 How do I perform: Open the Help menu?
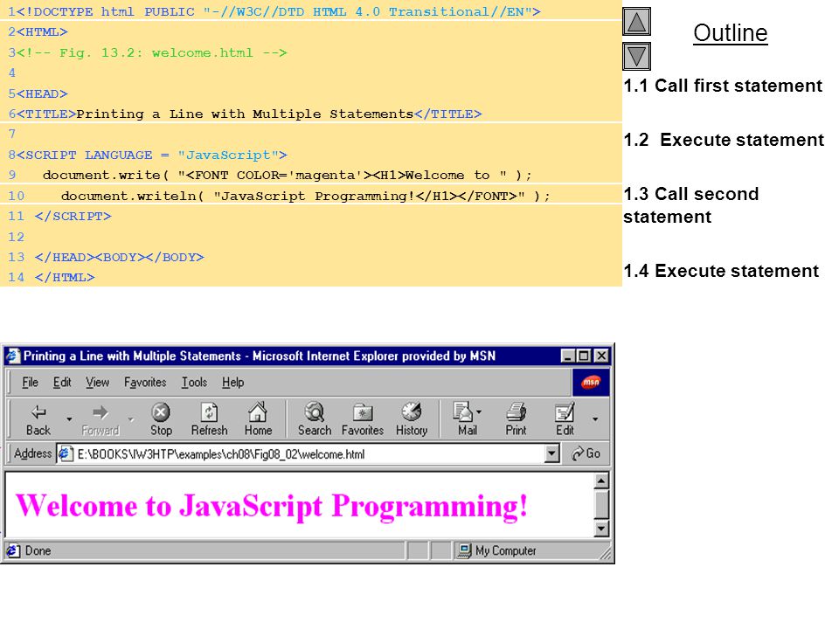[232, 382]
